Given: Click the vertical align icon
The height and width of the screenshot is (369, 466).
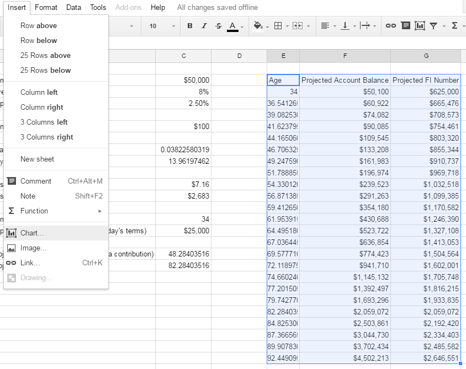Looking at the screenshot, I should 346,26.
